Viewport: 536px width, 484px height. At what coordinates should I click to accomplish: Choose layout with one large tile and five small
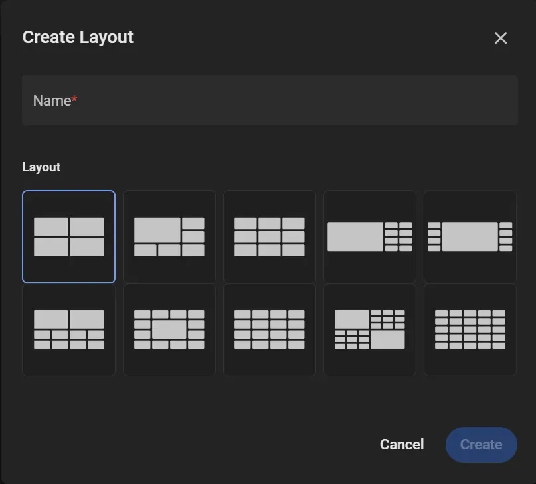tap(169, 236)
